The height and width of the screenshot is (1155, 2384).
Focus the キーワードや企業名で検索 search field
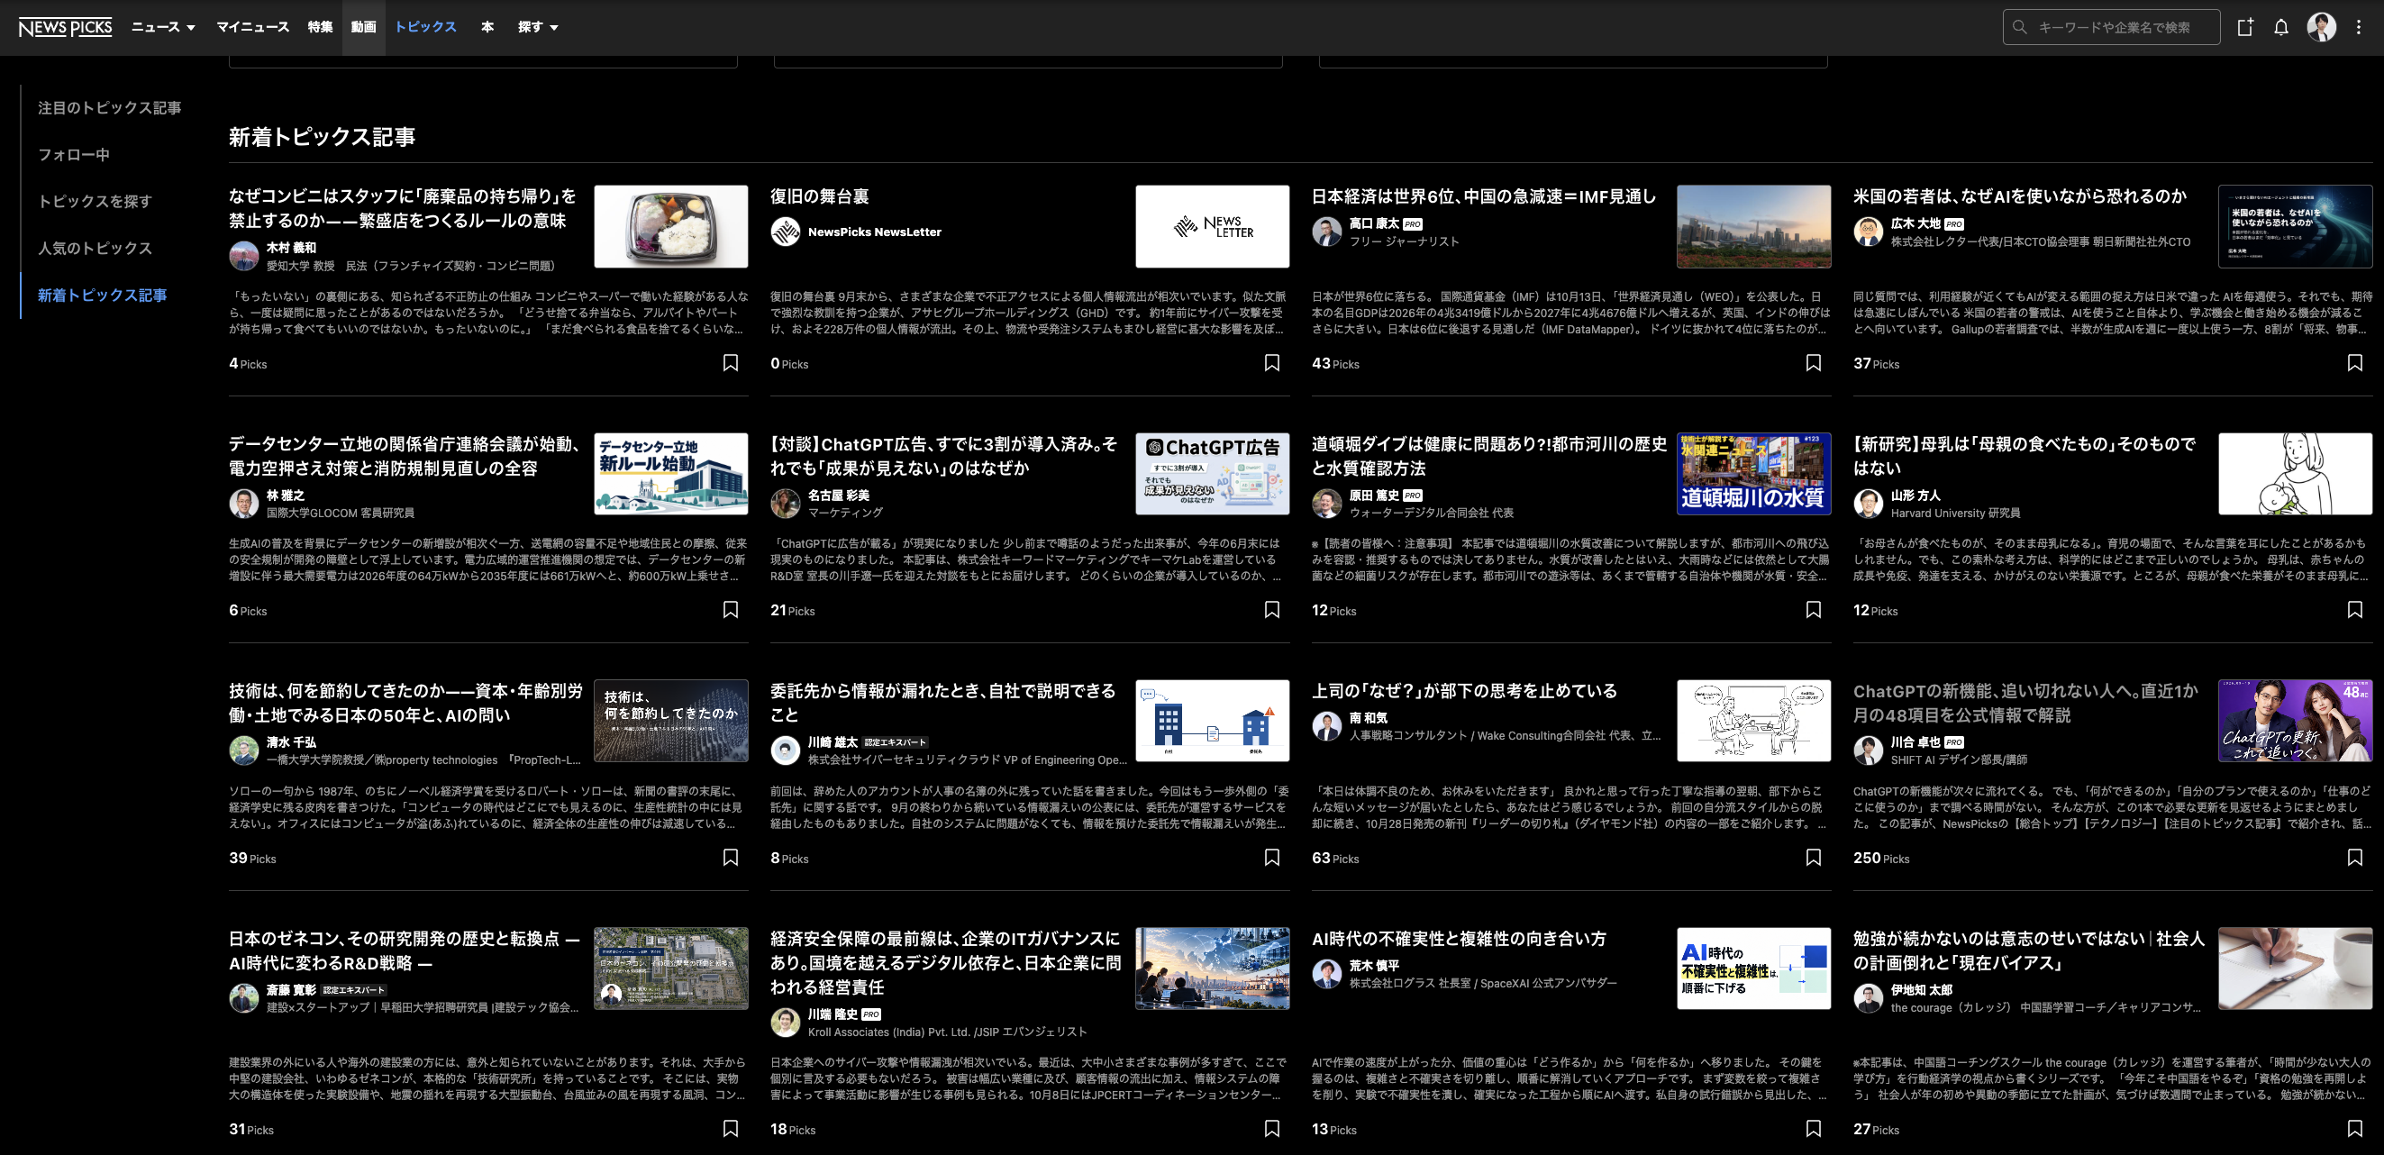pyautogui.click(x=2111, y=27)
